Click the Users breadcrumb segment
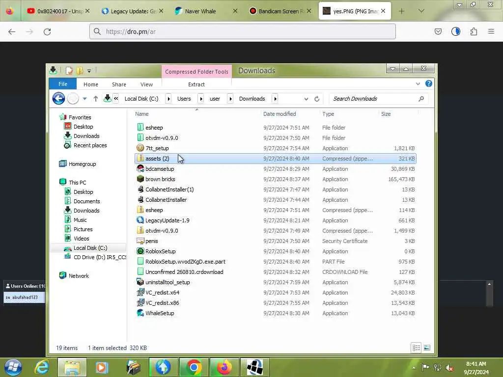 pos(184,99)
